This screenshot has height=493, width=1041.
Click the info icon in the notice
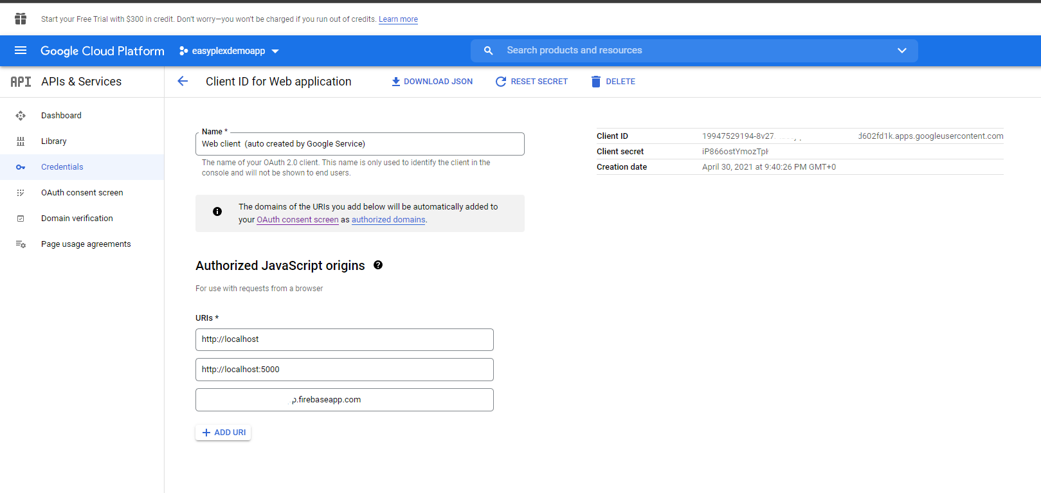click(x=217, y=211)
